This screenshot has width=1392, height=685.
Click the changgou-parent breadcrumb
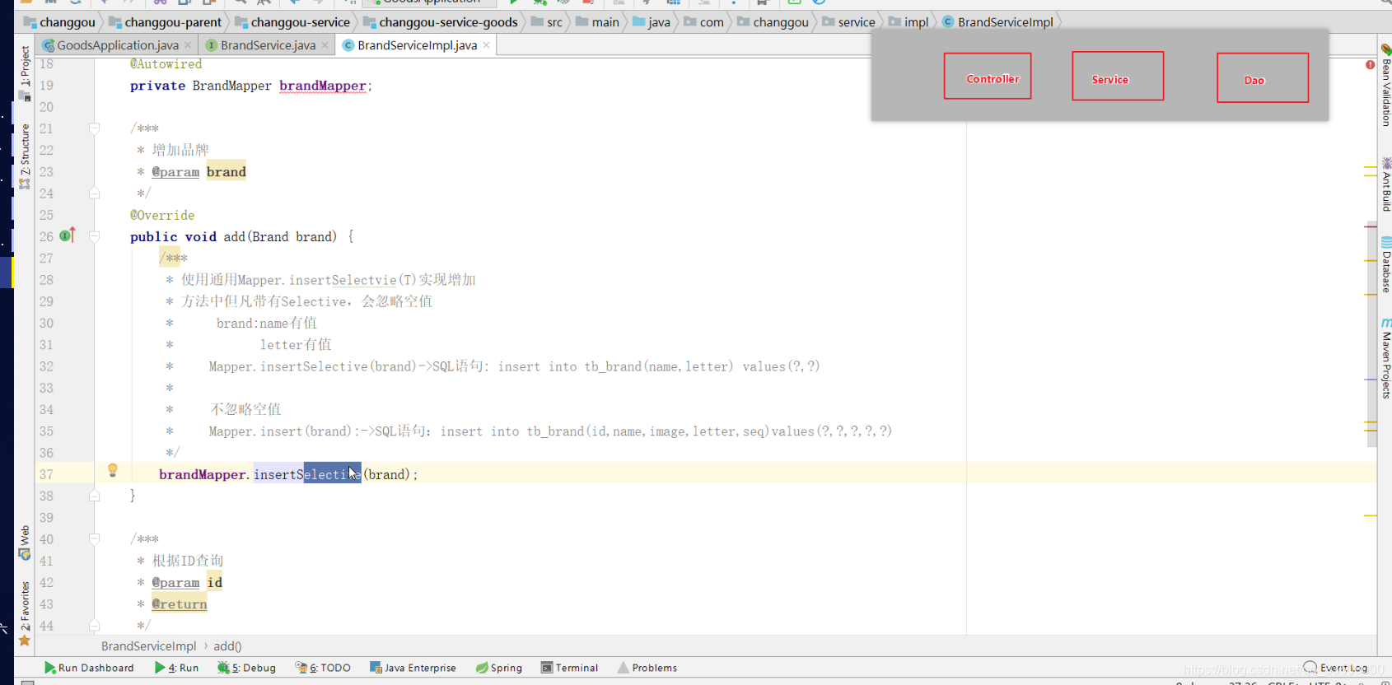click(165, 22)
